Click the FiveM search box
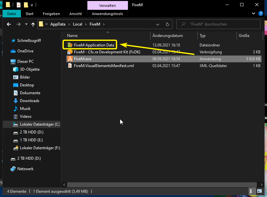This screenshot has width=267, height=197. tap(219, 24)
